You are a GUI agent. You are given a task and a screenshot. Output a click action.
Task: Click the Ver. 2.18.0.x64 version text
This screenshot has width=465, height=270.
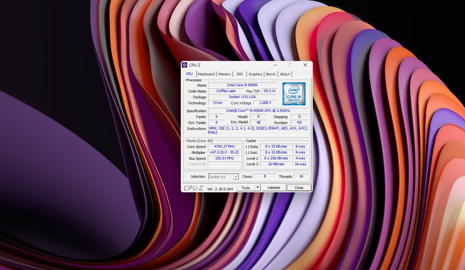click(x=220, y=189)
